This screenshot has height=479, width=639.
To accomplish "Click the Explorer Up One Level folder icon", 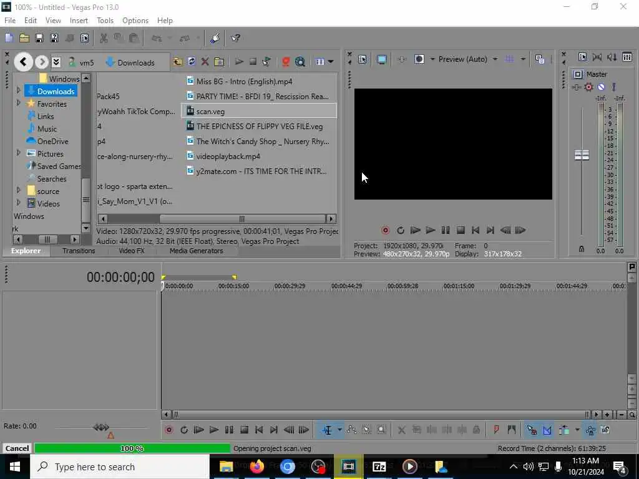I will [x=177, y=62].
